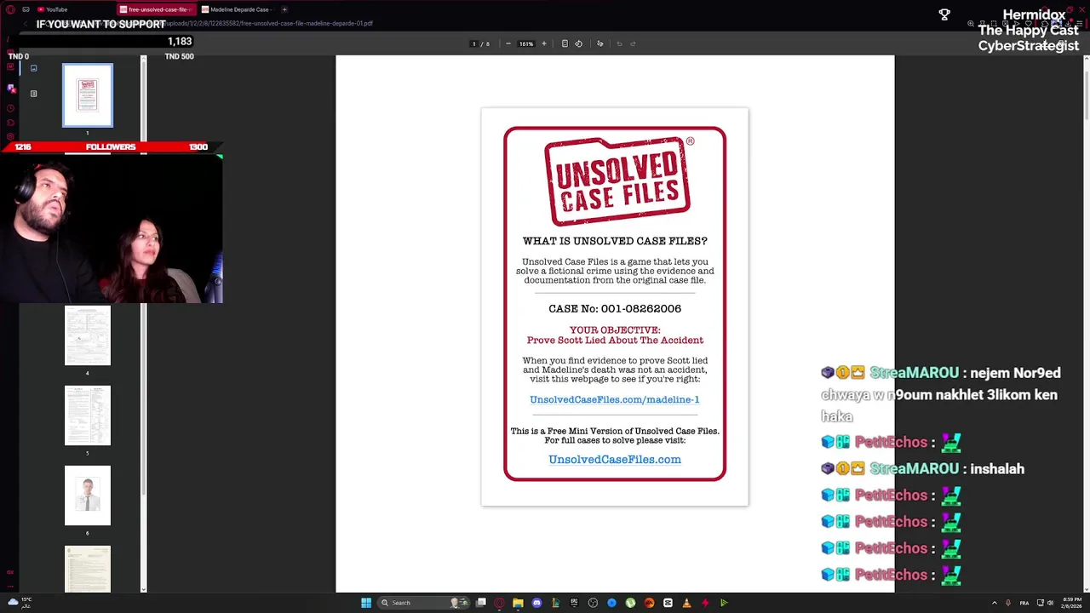
Task: Open CapCut from the taskbar
Action: tap(668, 603)
